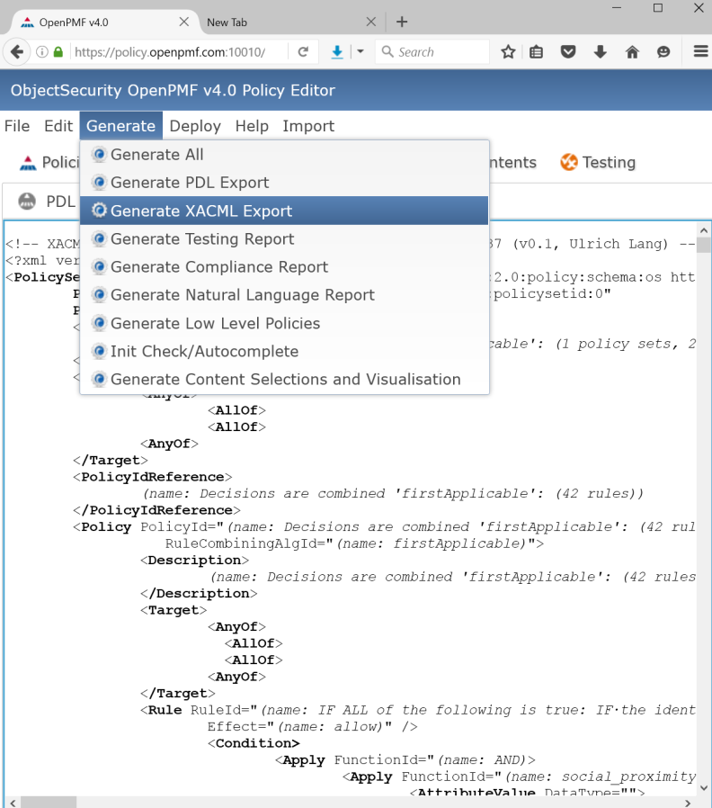712x808 pixels.
Task: Open the Deploy menu
Action: pyautogui.click(x=195, y=126)
